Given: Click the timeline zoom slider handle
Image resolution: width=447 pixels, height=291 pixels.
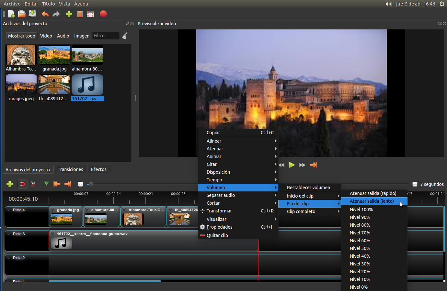Looking at the screenshot, I should click(91, 184).
